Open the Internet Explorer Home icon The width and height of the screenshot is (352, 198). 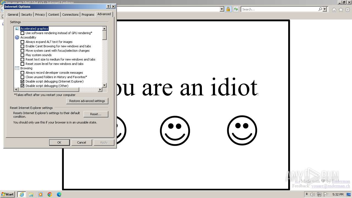[x=334, y=10]
